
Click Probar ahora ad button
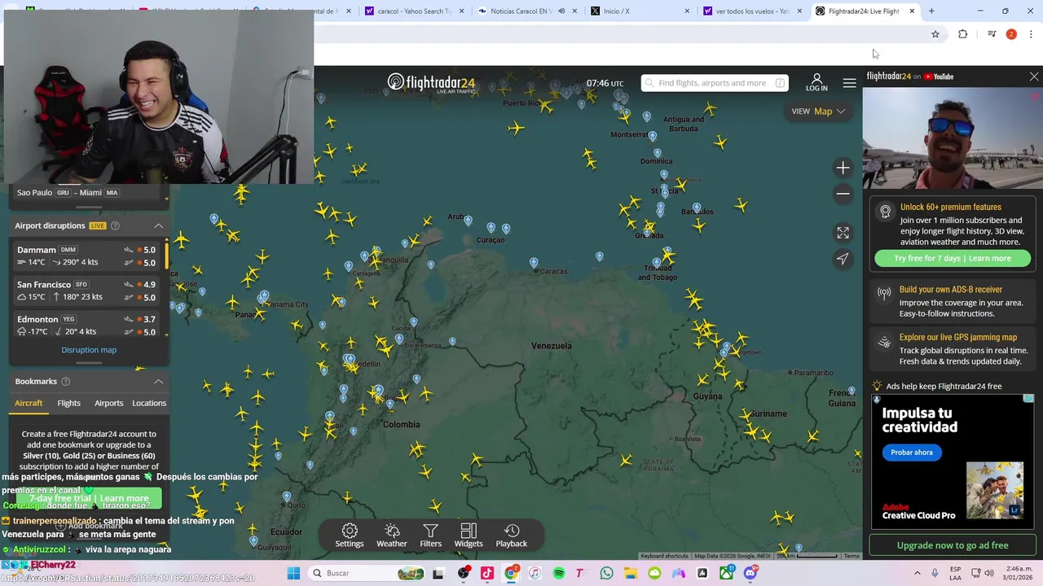click(x=912, y=453)
